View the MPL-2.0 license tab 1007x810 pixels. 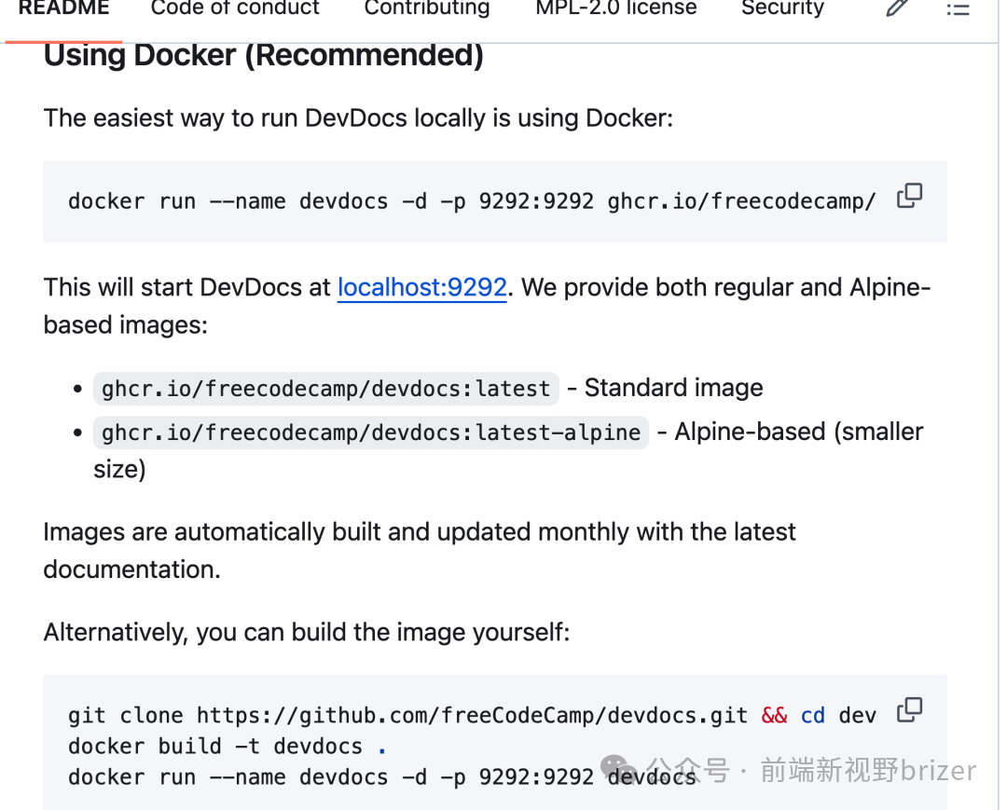(x=615, y=8)
